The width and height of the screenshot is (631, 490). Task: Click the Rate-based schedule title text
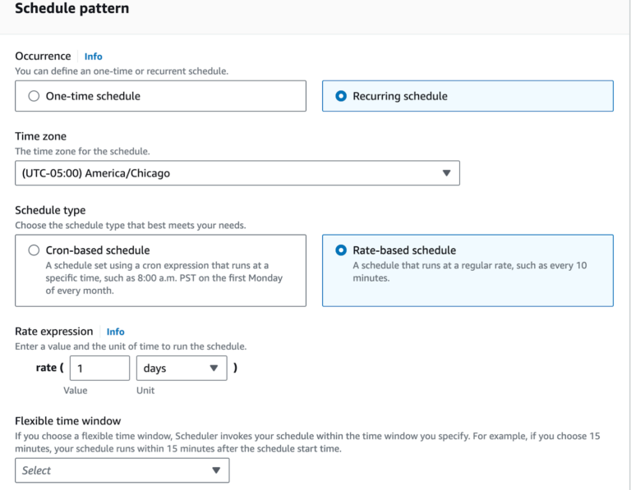click(x=404, y=250)
